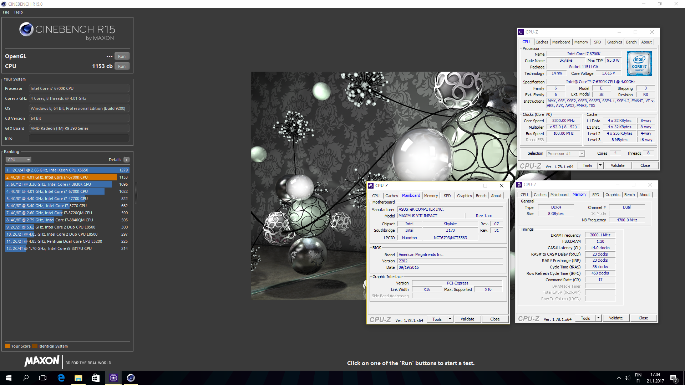Image resolution: width=685 pixels, height=385 pixels.
Task: Launch Microsoft Edge from taskbar
Action: click(61, 378)
